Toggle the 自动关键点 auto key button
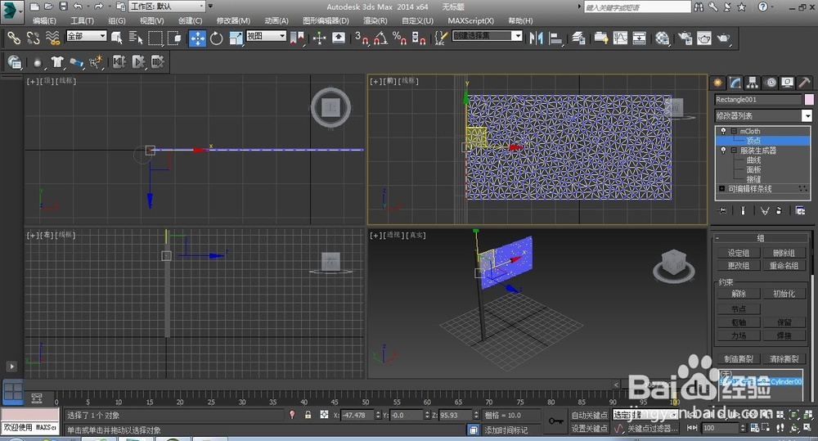Viewport: 818px width, 441px height. click(x=590, y=415)
